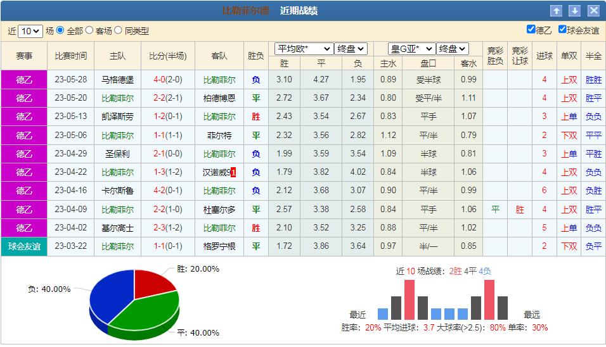Click the up arrow icon in header

556,11
